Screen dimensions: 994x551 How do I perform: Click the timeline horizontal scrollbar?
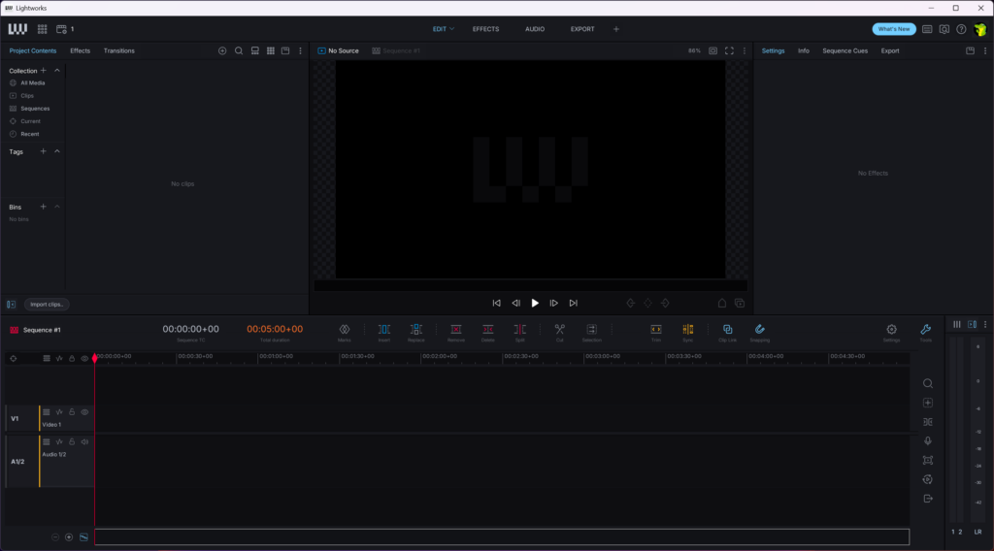[502, 537]
